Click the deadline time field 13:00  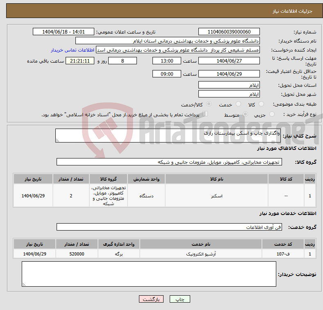click(x=167, y=61)
